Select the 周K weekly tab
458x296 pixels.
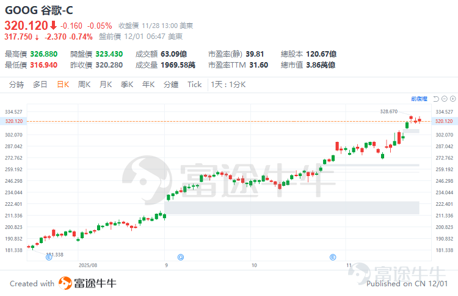(x=84, y=85)
